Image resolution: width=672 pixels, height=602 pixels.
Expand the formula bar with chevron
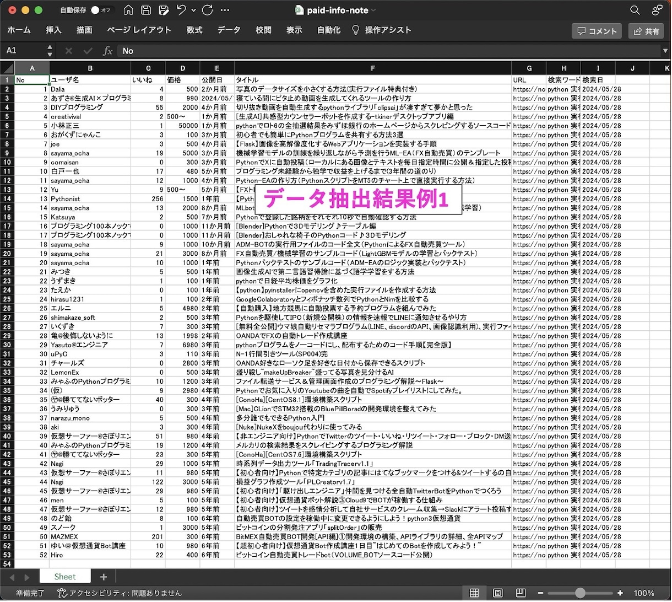point(665,51)
